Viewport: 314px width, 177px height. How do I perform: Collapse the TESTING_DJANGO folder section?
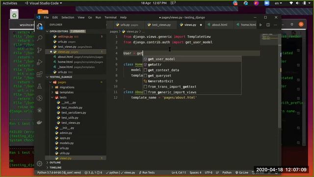pyautogui.click(x=47, y=77)
